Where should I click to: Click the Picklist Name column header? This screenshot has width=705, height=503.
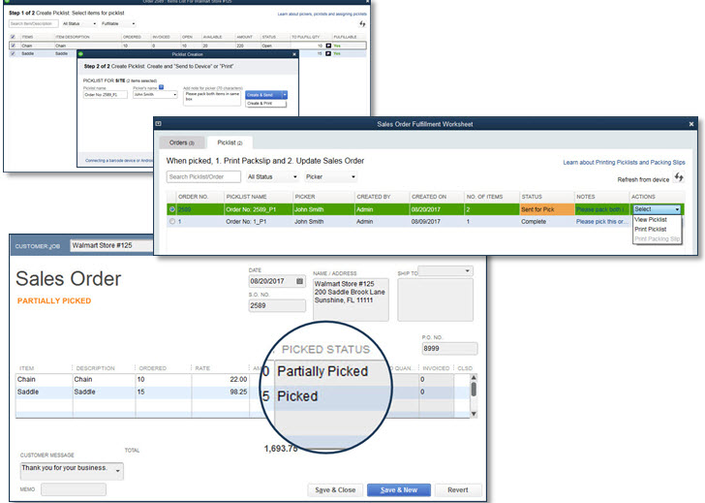258,197
